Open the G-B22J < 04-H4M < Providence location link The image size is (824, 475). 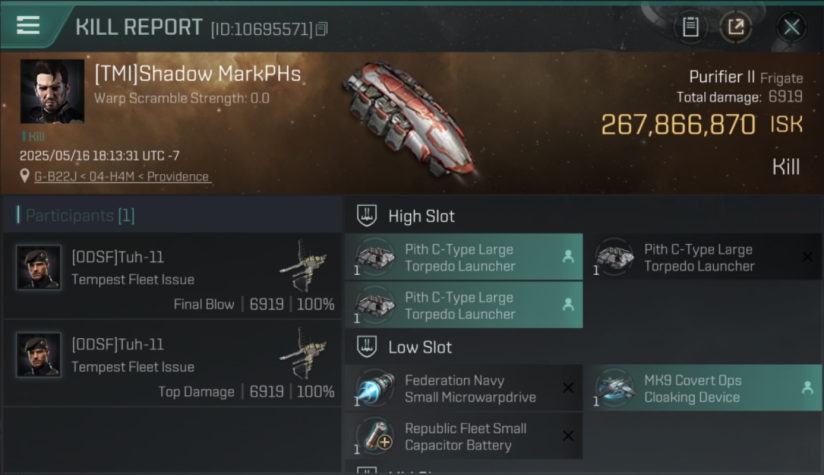click(122, 177)
